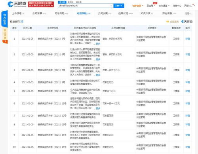The width and height of the screenshot is (198, 154).
Task: Switch to the 经营风险 tab
Action: 84,13
